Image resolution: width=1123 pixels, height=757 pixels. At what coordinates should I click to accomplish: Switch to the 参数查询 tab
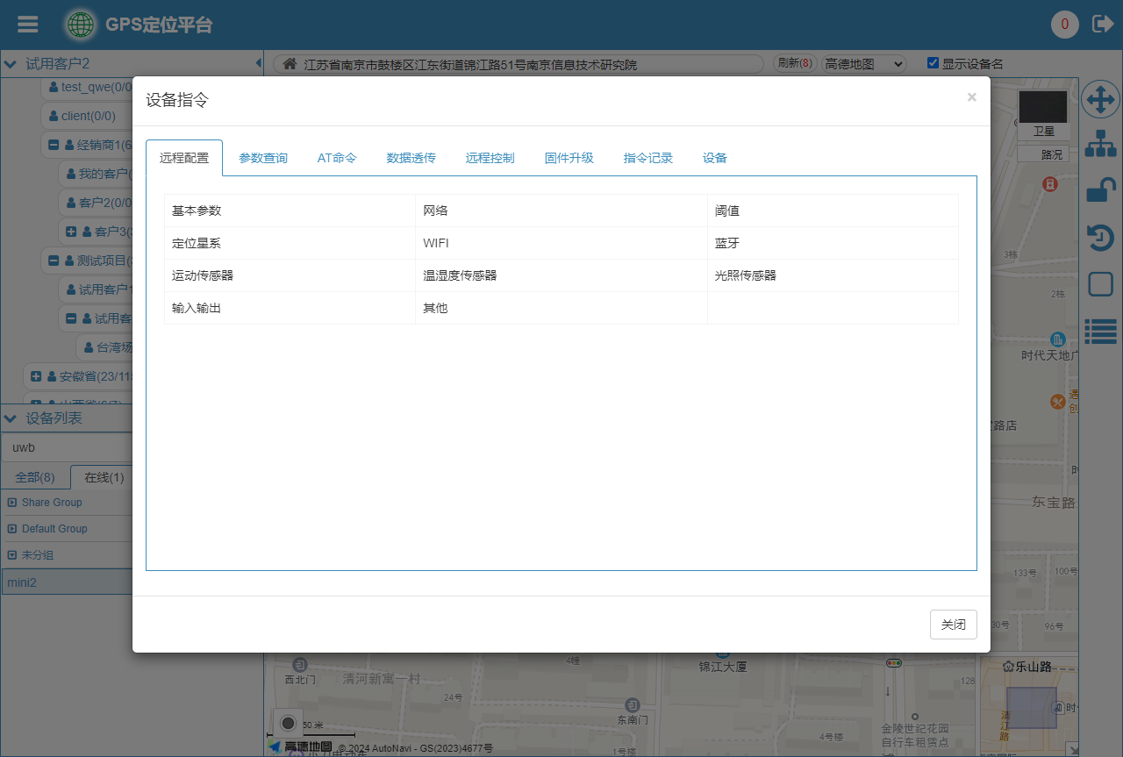coord(263,158)
